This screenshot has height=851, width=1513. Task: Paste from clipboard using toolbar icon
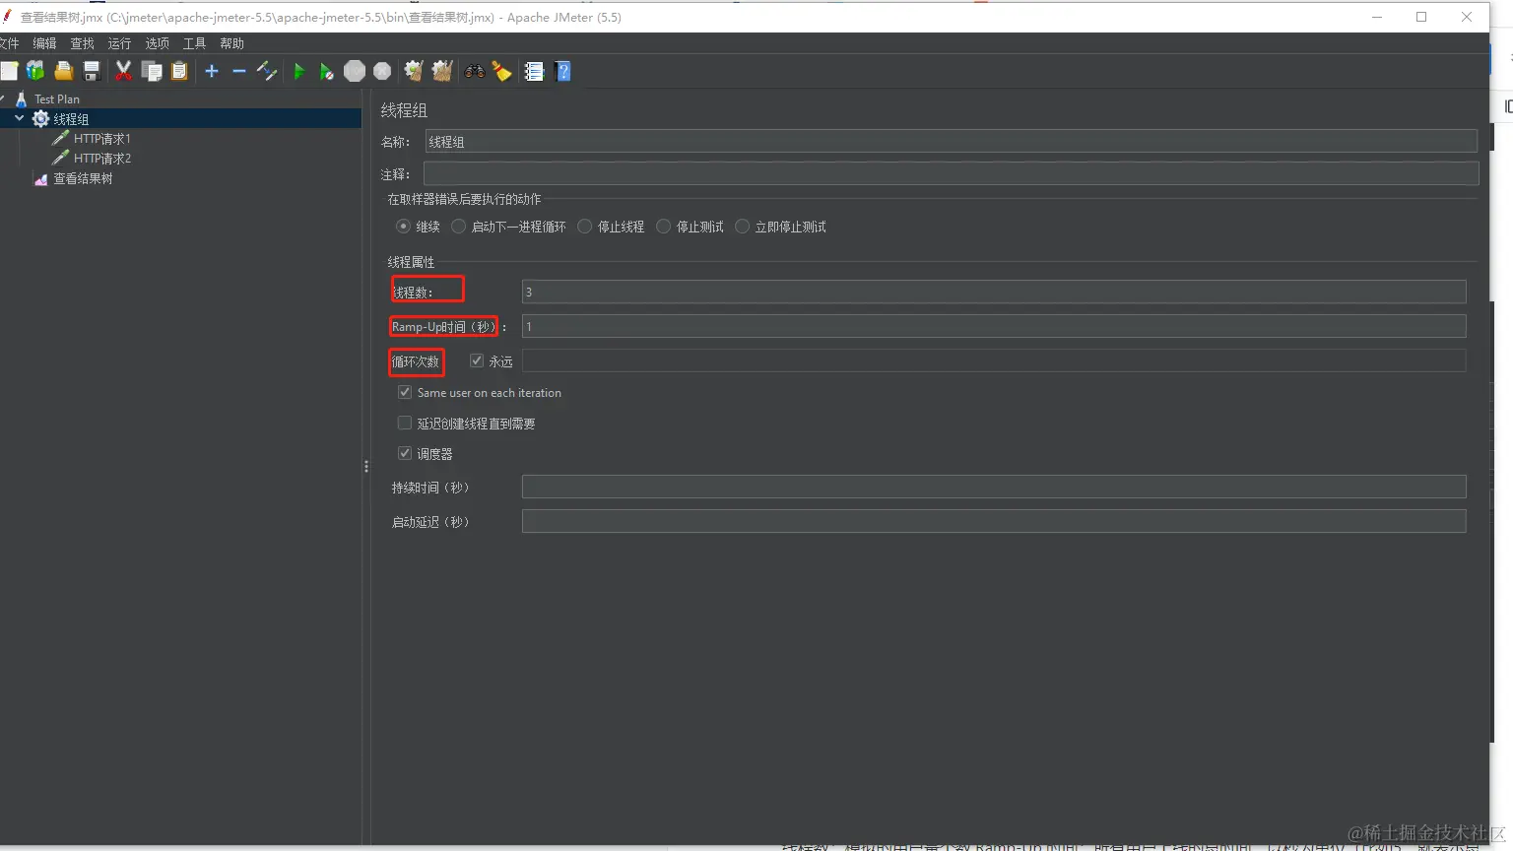click(x=179, y=71)
